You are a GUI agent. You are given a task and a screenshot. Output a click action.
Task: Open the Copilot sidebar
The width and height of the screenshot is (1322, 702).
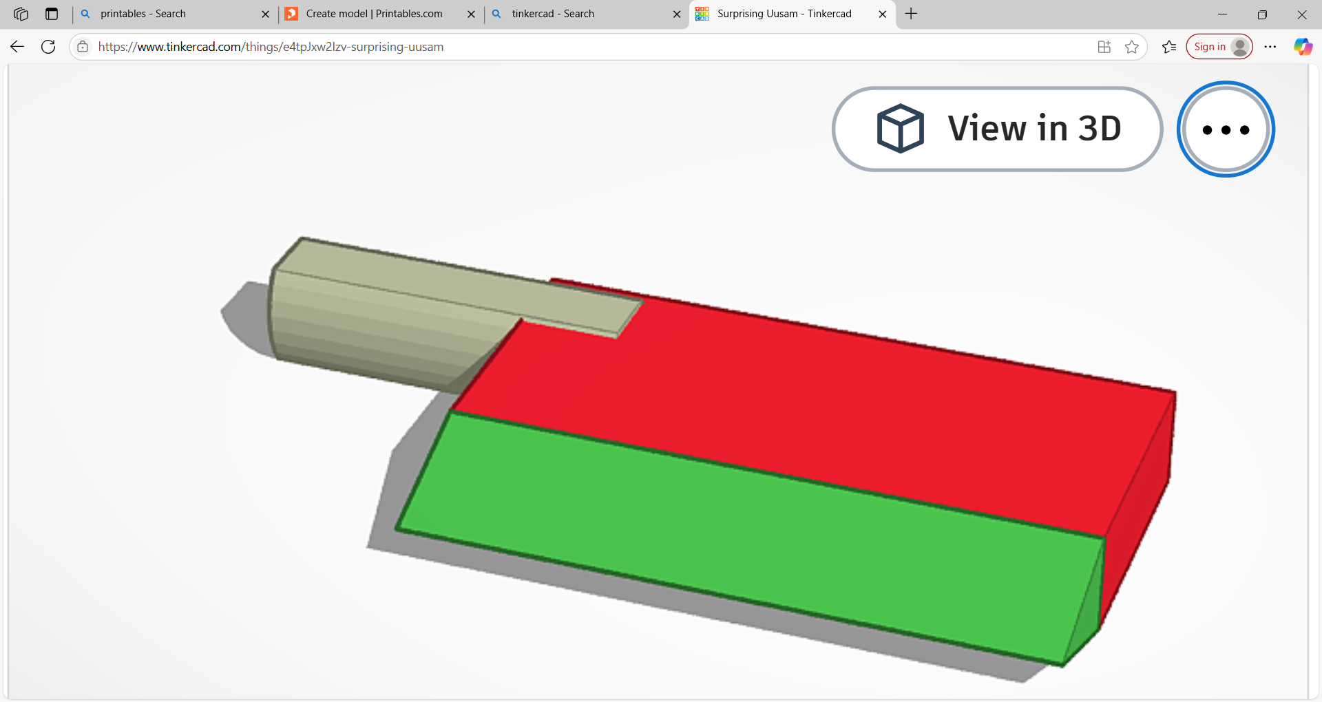tap(1303, 47)
